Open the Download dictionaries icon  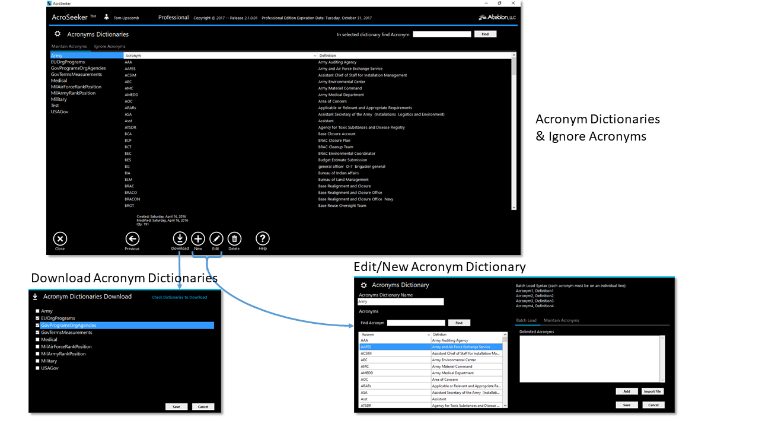[180, 238]
